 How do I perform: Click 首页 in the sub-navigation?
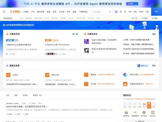click(x=22, y=18)
